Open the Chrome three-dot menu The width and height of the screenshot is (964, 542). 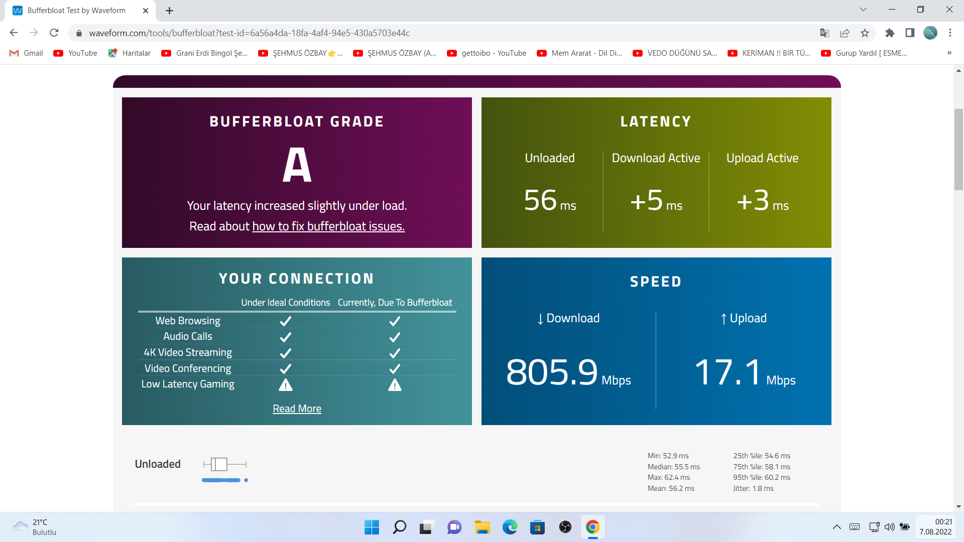point(950,33)
